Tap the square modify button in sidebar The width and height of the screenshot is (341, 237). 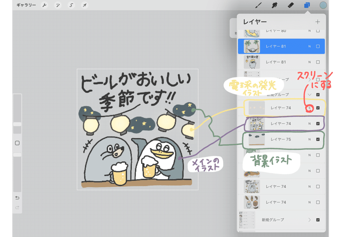tap(17, 143)
